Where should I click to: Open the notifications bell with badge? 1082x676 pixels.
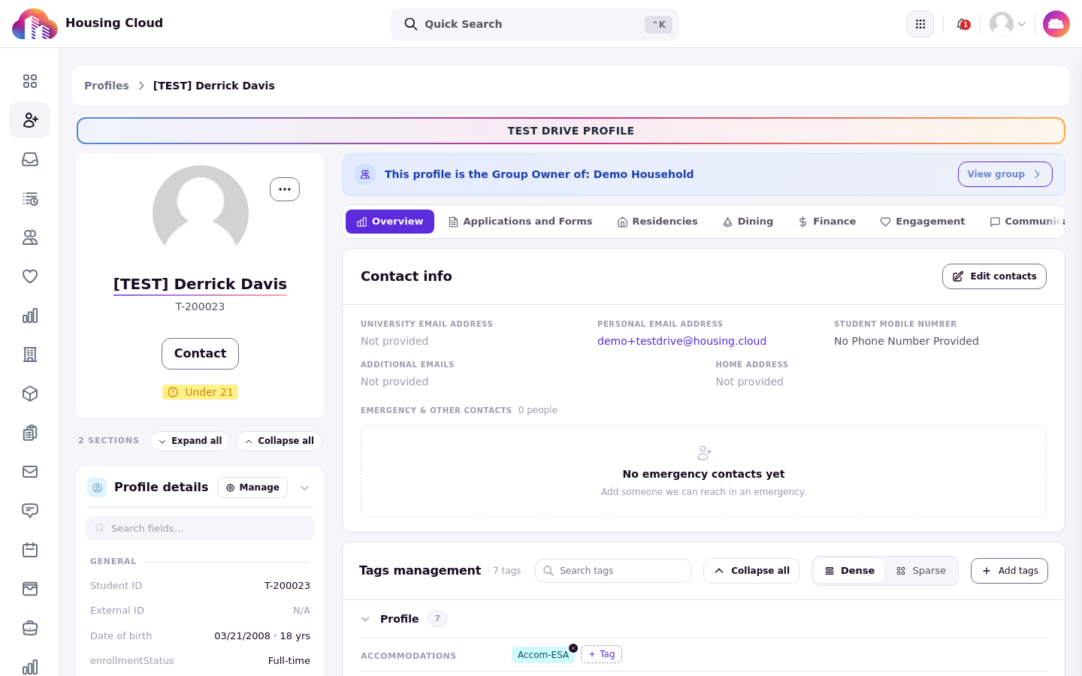963,24
